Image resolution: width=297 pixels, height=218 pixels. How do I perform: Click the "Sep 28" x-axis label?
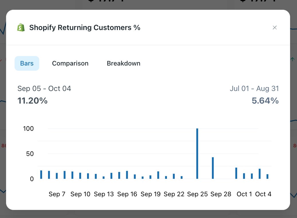(x=221, y=194)
